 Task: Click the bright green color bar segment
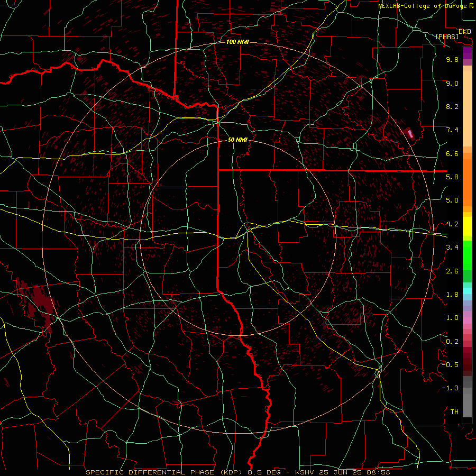click(467, 255)
